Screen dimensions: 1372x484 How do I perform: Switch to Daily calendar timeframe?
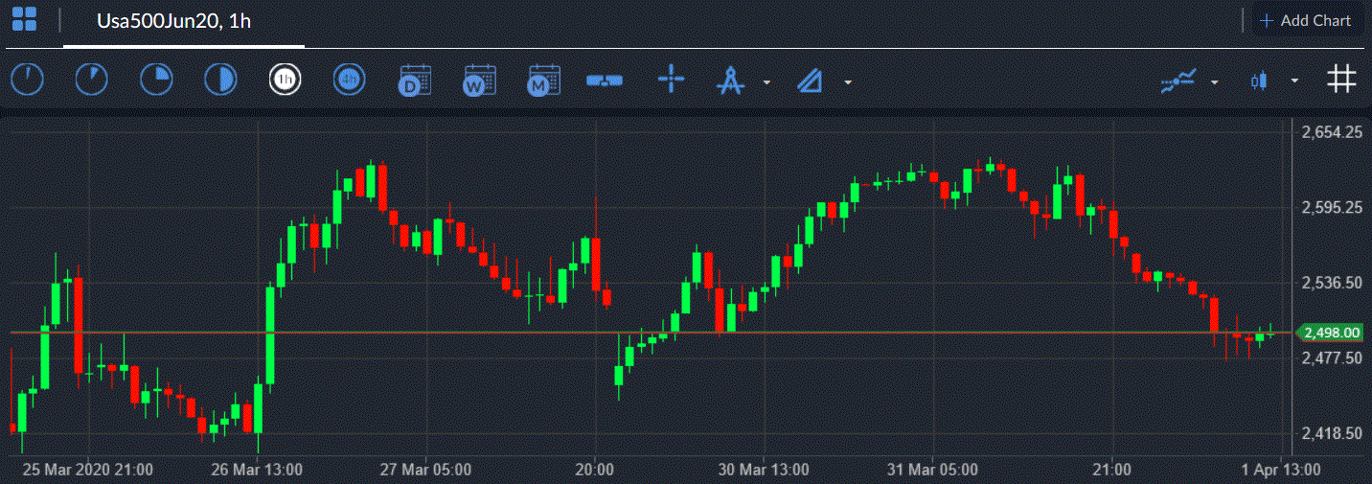coord(415,81)
